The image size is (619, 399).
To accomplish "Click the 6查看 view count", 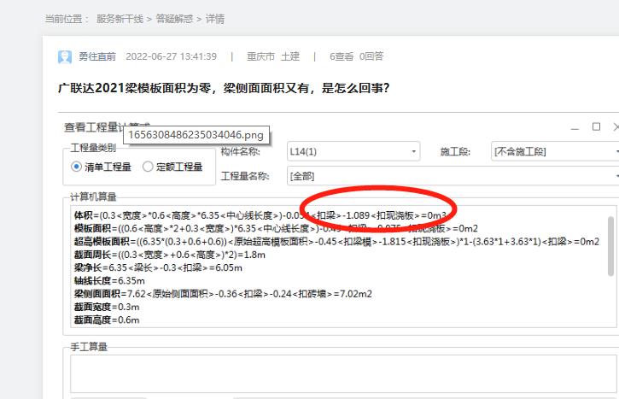I will point(342,56).
